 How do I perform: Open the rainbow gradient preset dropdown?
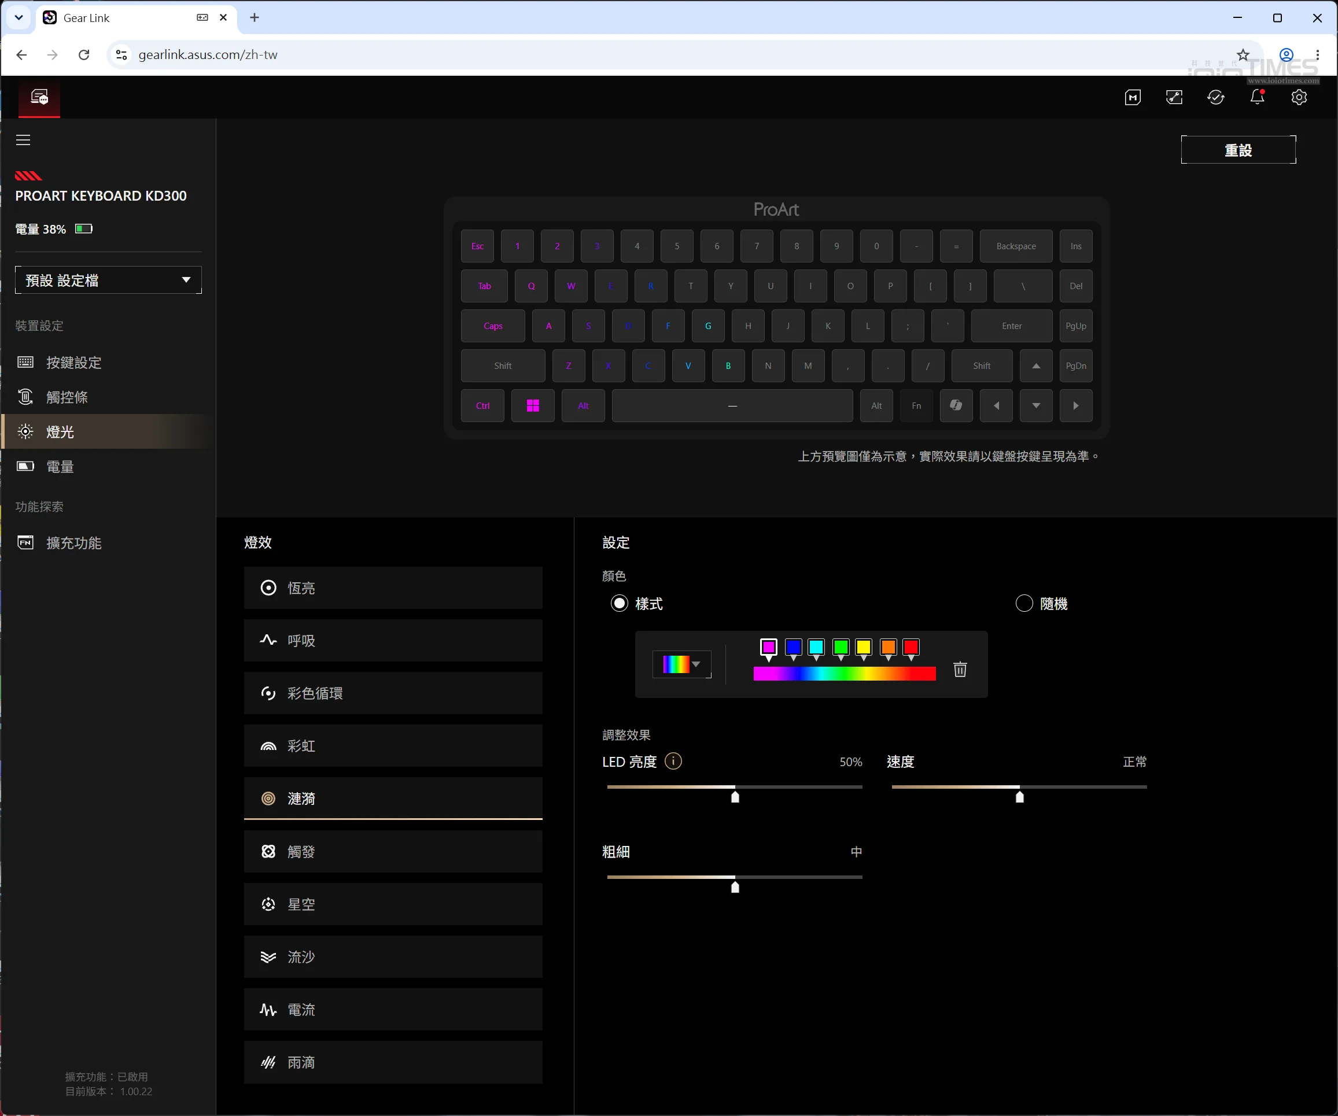[682, 664]
